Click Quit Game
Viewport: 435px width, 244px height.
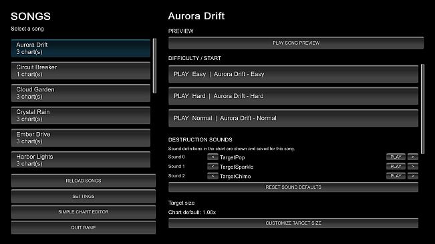(x=84, y=227)
